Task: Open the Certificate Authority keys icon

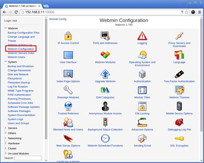Action: point(68,154)
